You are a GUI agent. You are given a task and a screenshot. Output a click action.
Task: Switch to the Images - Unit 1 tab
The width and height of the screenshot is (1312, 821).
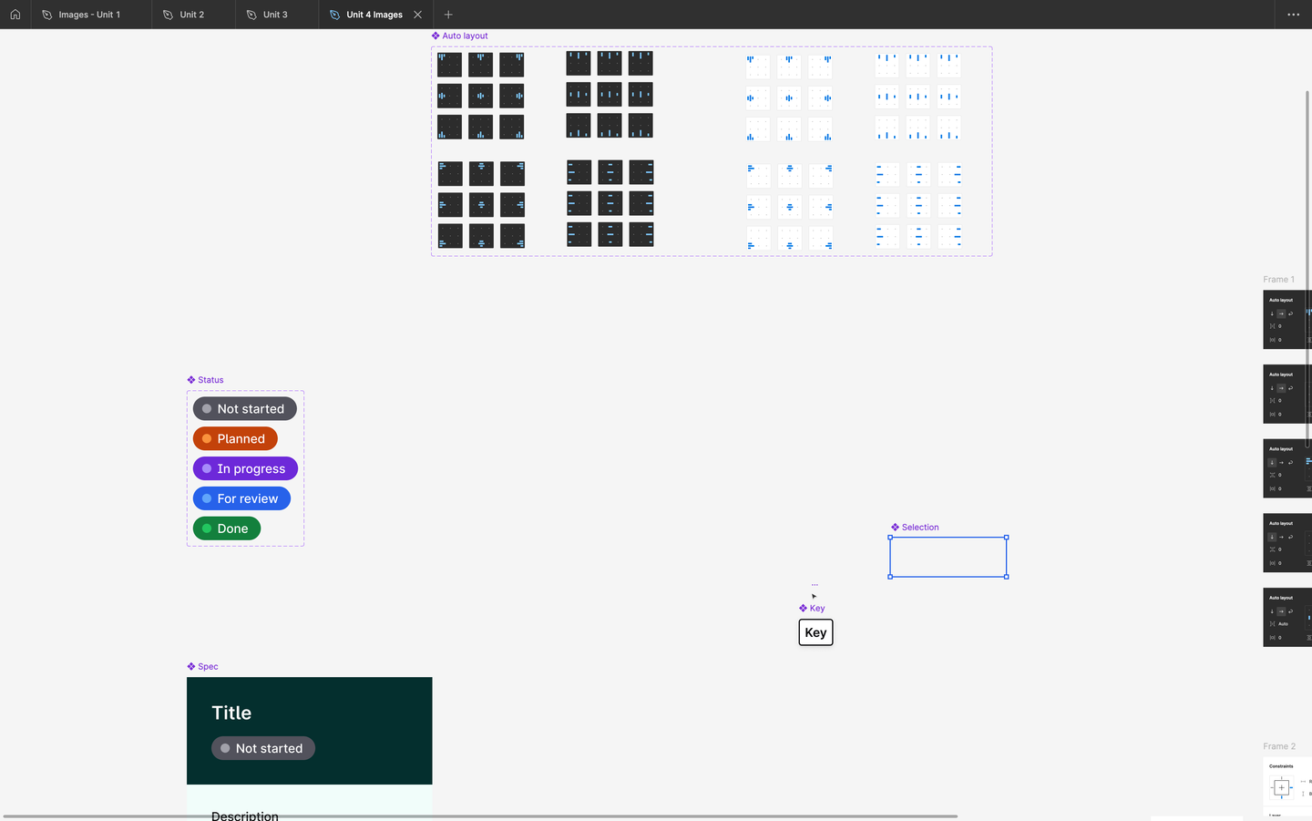click(x=89, y=15)
